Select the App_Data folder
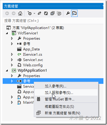This screenshot has width=107, height=125. 31,49
